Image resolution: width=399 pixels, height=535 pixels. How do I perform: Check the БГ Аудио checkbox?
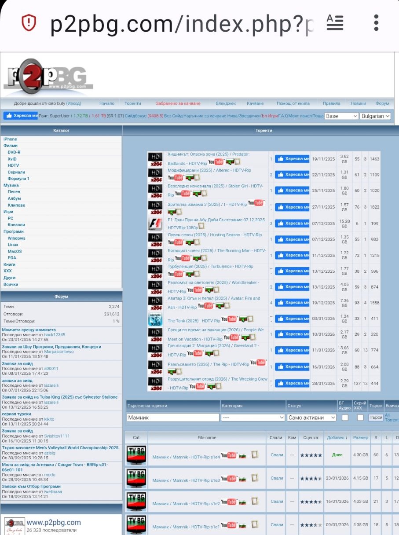(x=345, y=418)
